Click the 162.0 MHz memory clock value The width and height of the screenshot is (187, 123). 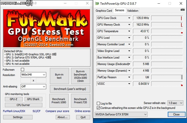tap(141, 25)
